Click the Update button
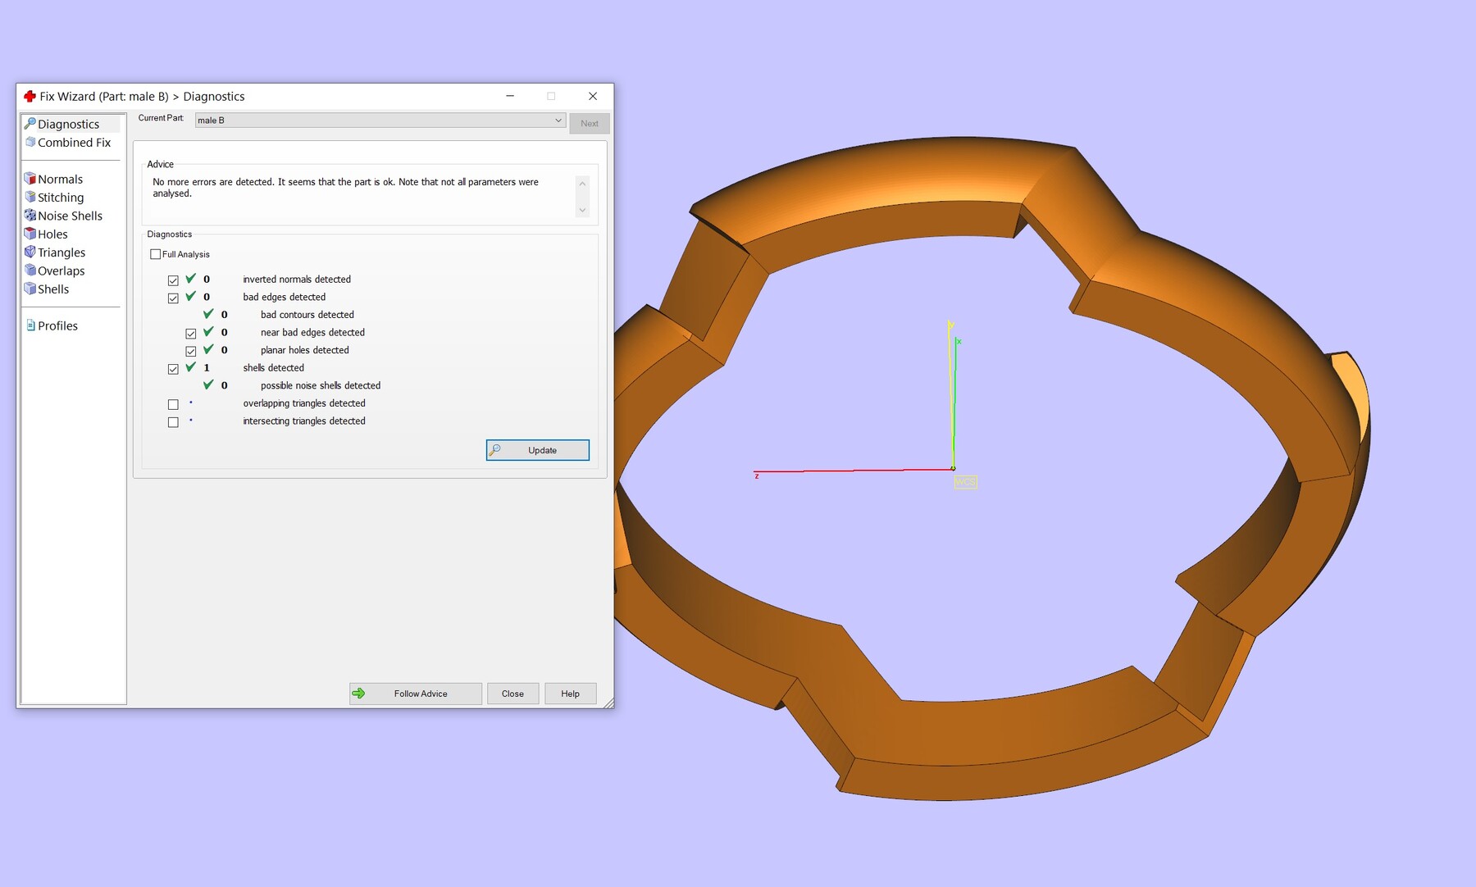Screen dimensions: 1476x887 538,450
